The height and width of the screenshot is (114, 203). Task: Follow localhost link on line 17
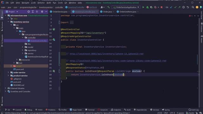click(107, 54)
